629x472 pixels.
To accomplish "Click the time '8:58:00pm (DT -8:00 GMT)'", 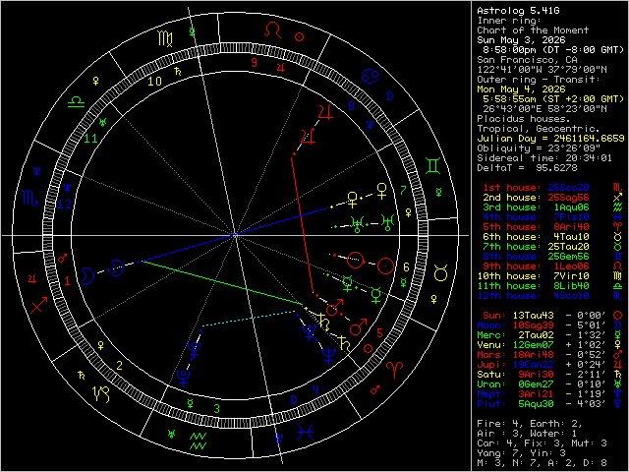I will click(x=553, y=50).
